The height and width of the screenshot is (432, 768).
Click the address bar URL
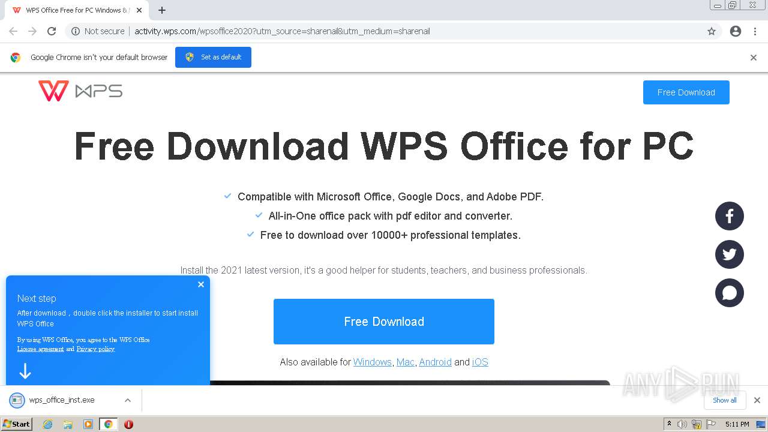pyautogui.click(x=282, y=31)
